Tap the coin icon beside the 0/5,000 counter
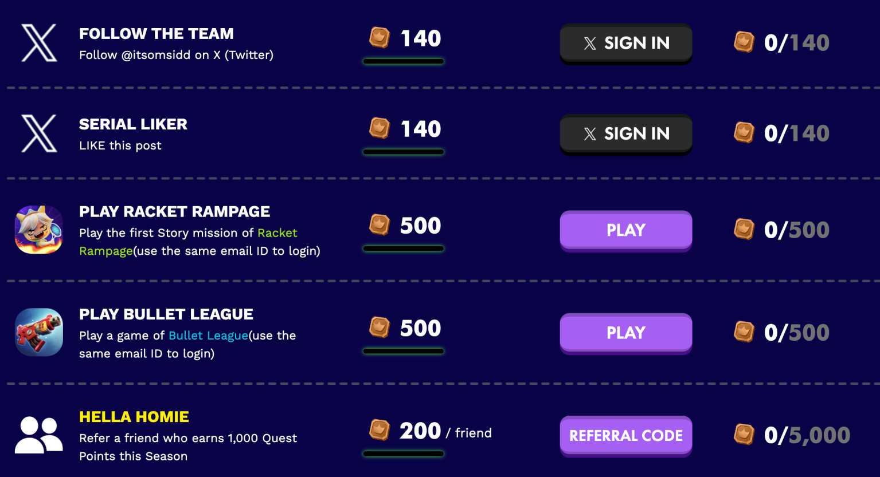The height and width of the screenshot is (477, 880). point(744,435)
